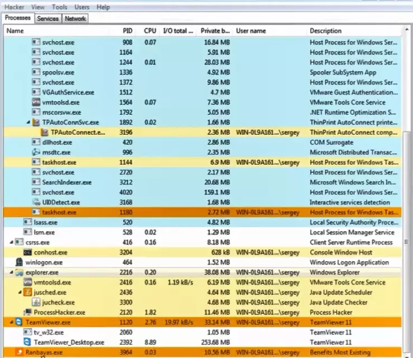The image size is (413, 358).
Task: Open the Hacker menu
Action: click(15, 7)
